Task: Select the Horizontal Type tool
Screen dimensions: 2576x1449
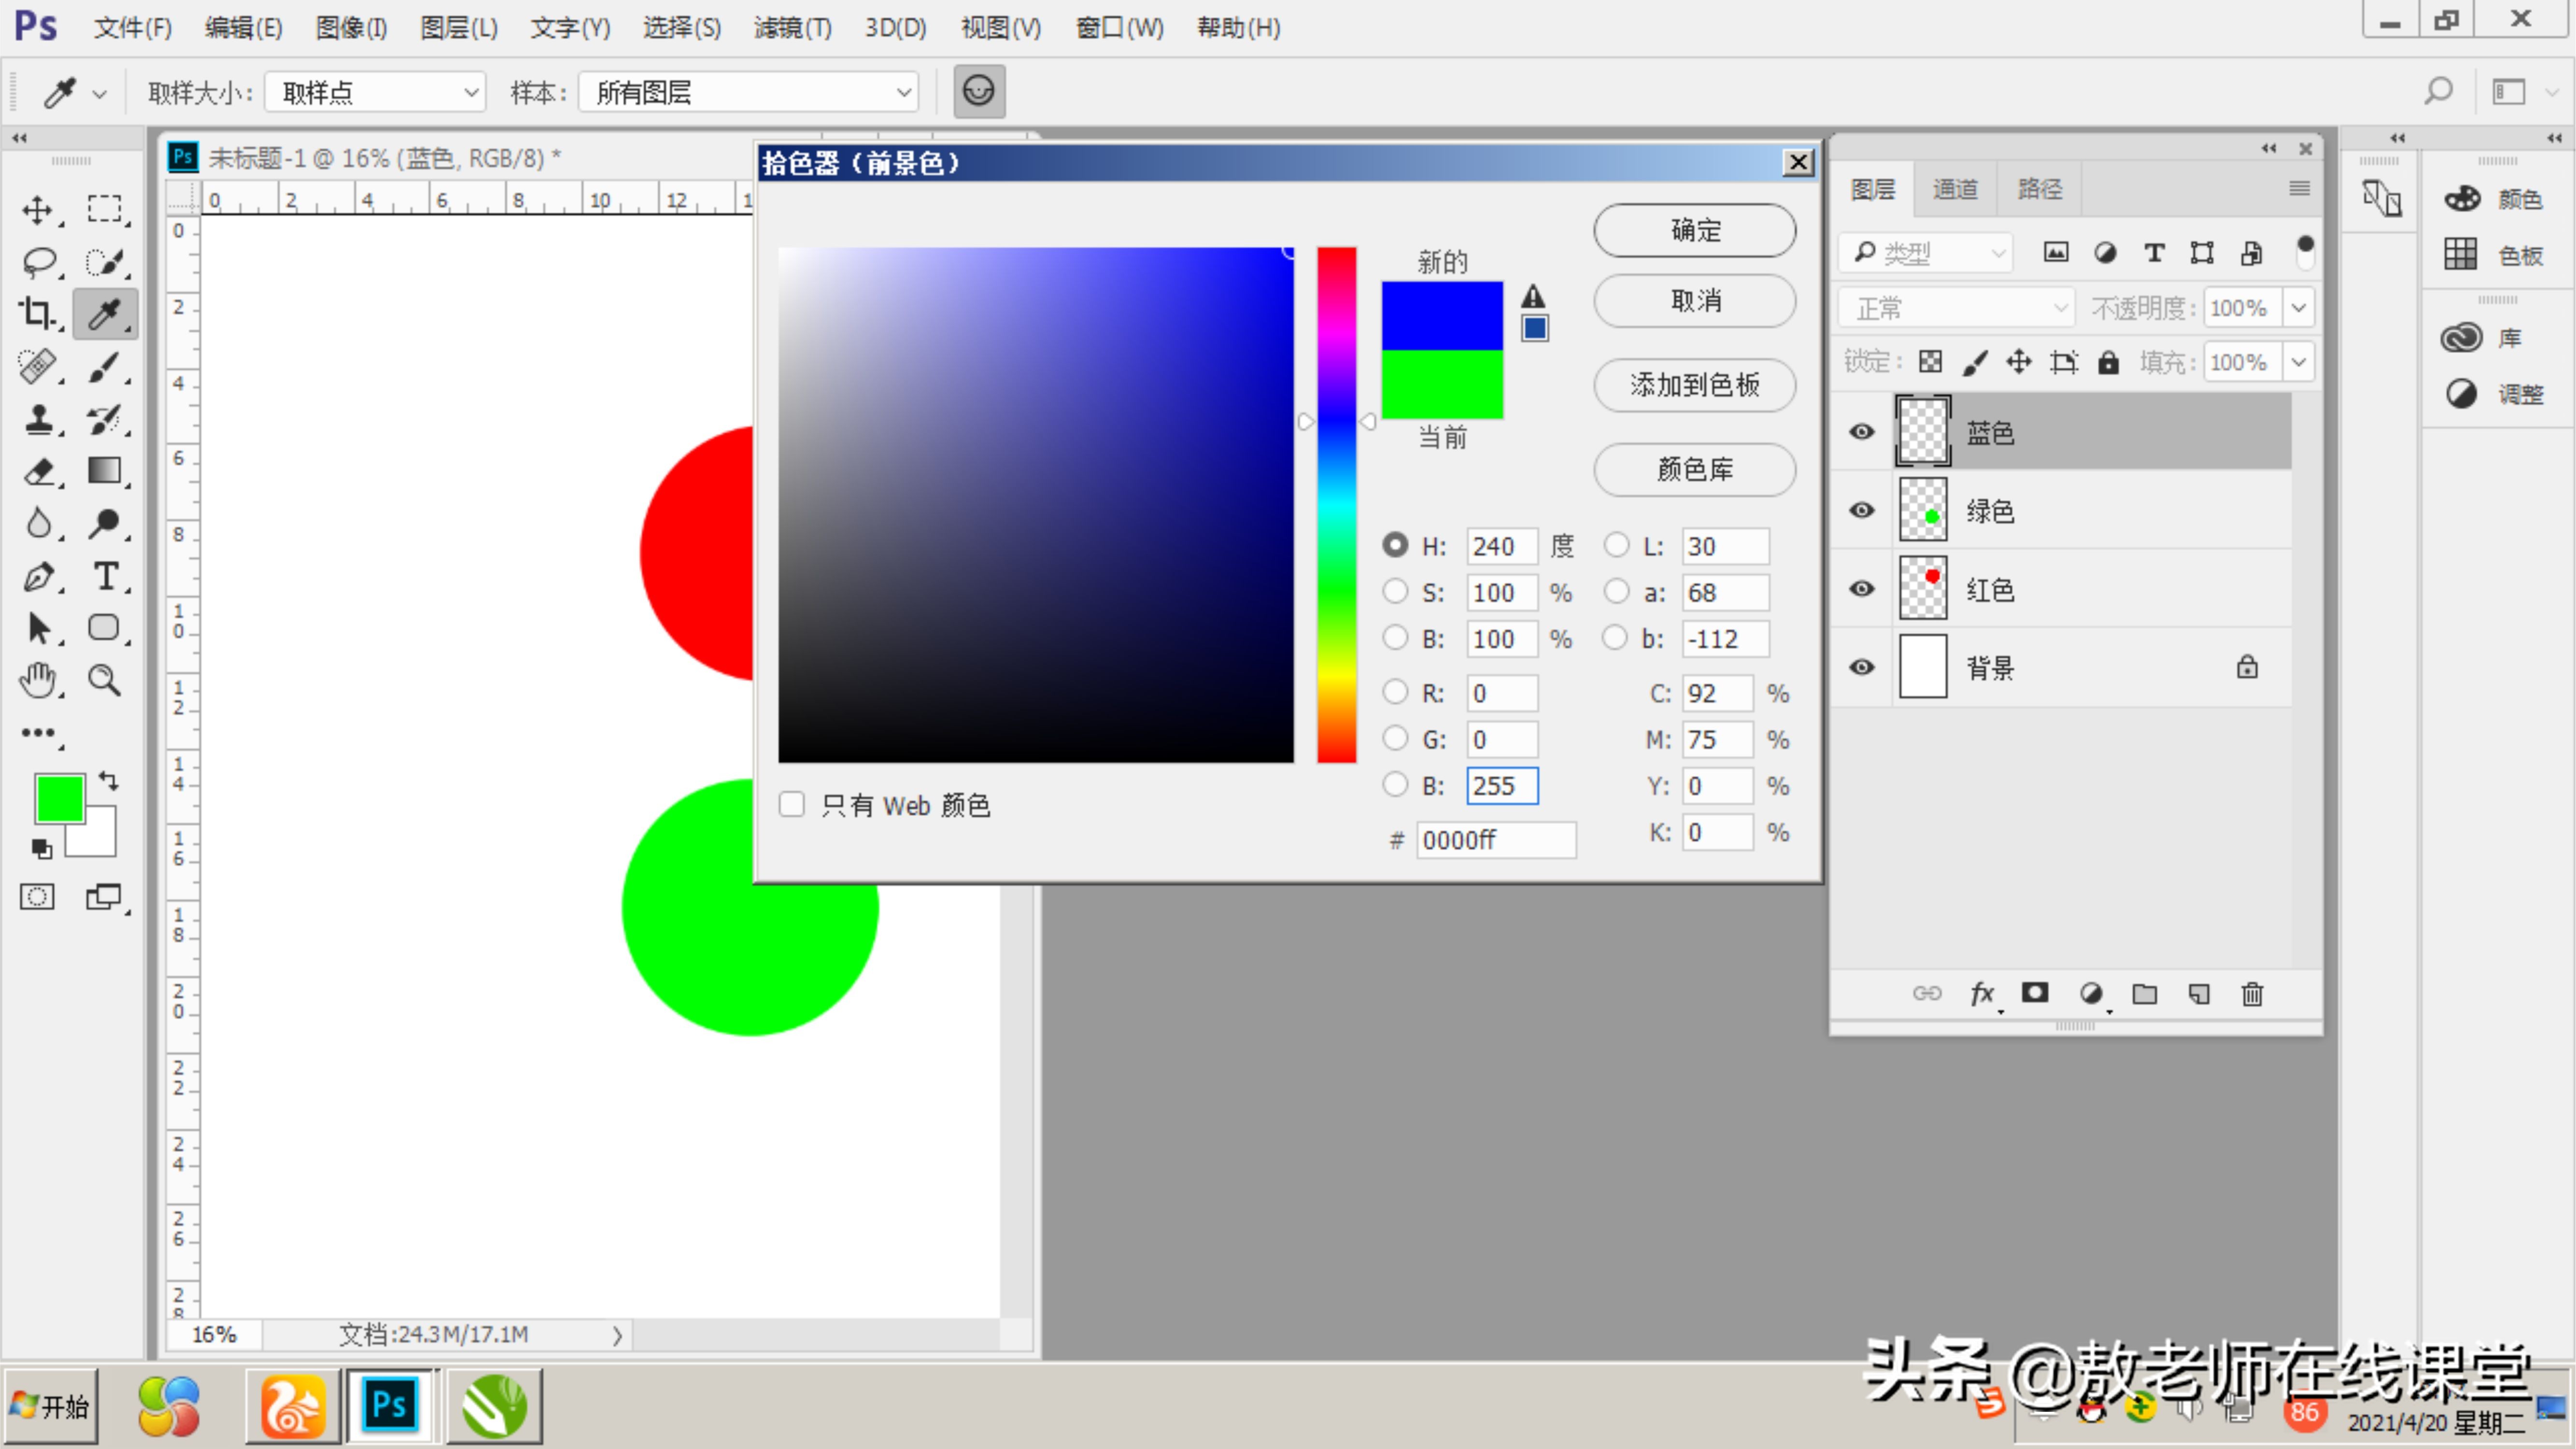Action: [x=105, y=576]
